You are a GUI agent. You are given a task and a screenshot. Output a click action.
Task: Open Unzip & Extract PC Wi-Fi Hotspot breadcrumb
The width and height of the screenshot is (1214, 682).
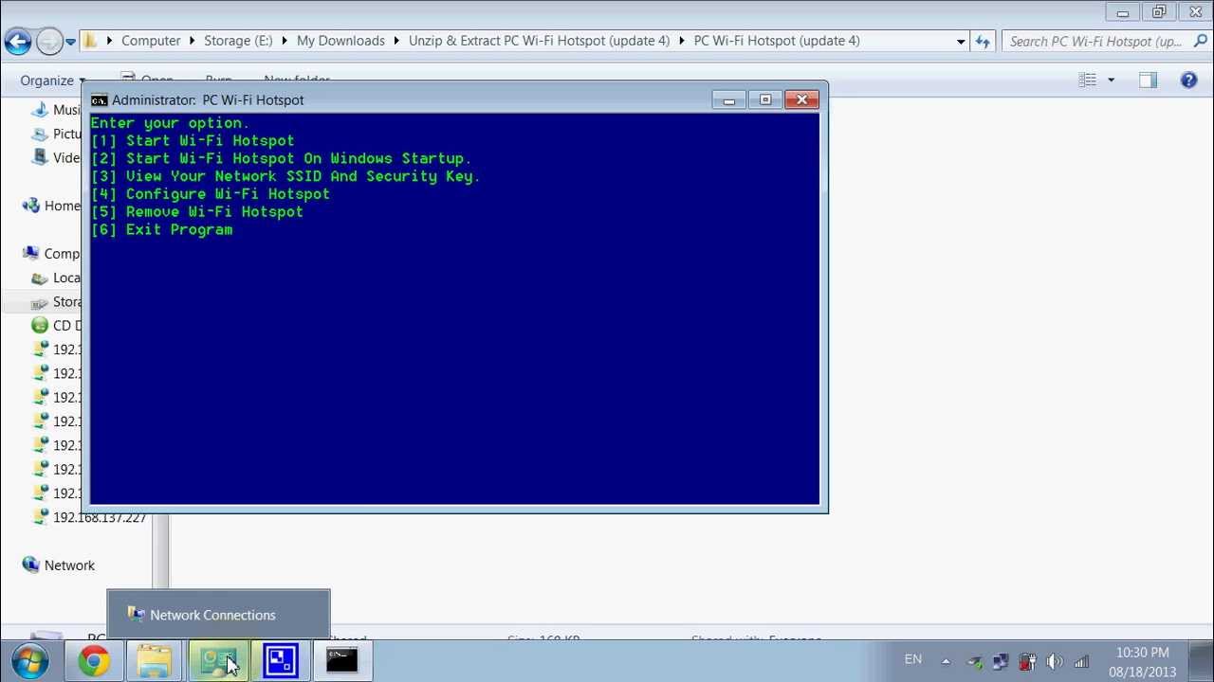(x=539, y=41)
